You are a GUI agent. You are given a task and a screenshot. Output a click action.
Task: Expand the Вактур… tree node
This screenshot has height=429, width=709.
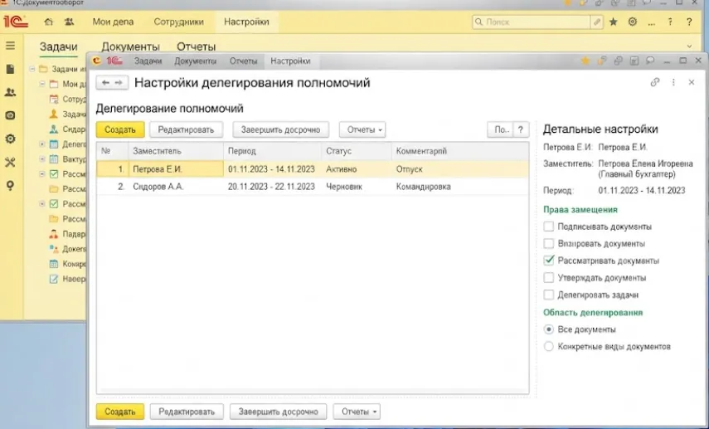point(42,159)
